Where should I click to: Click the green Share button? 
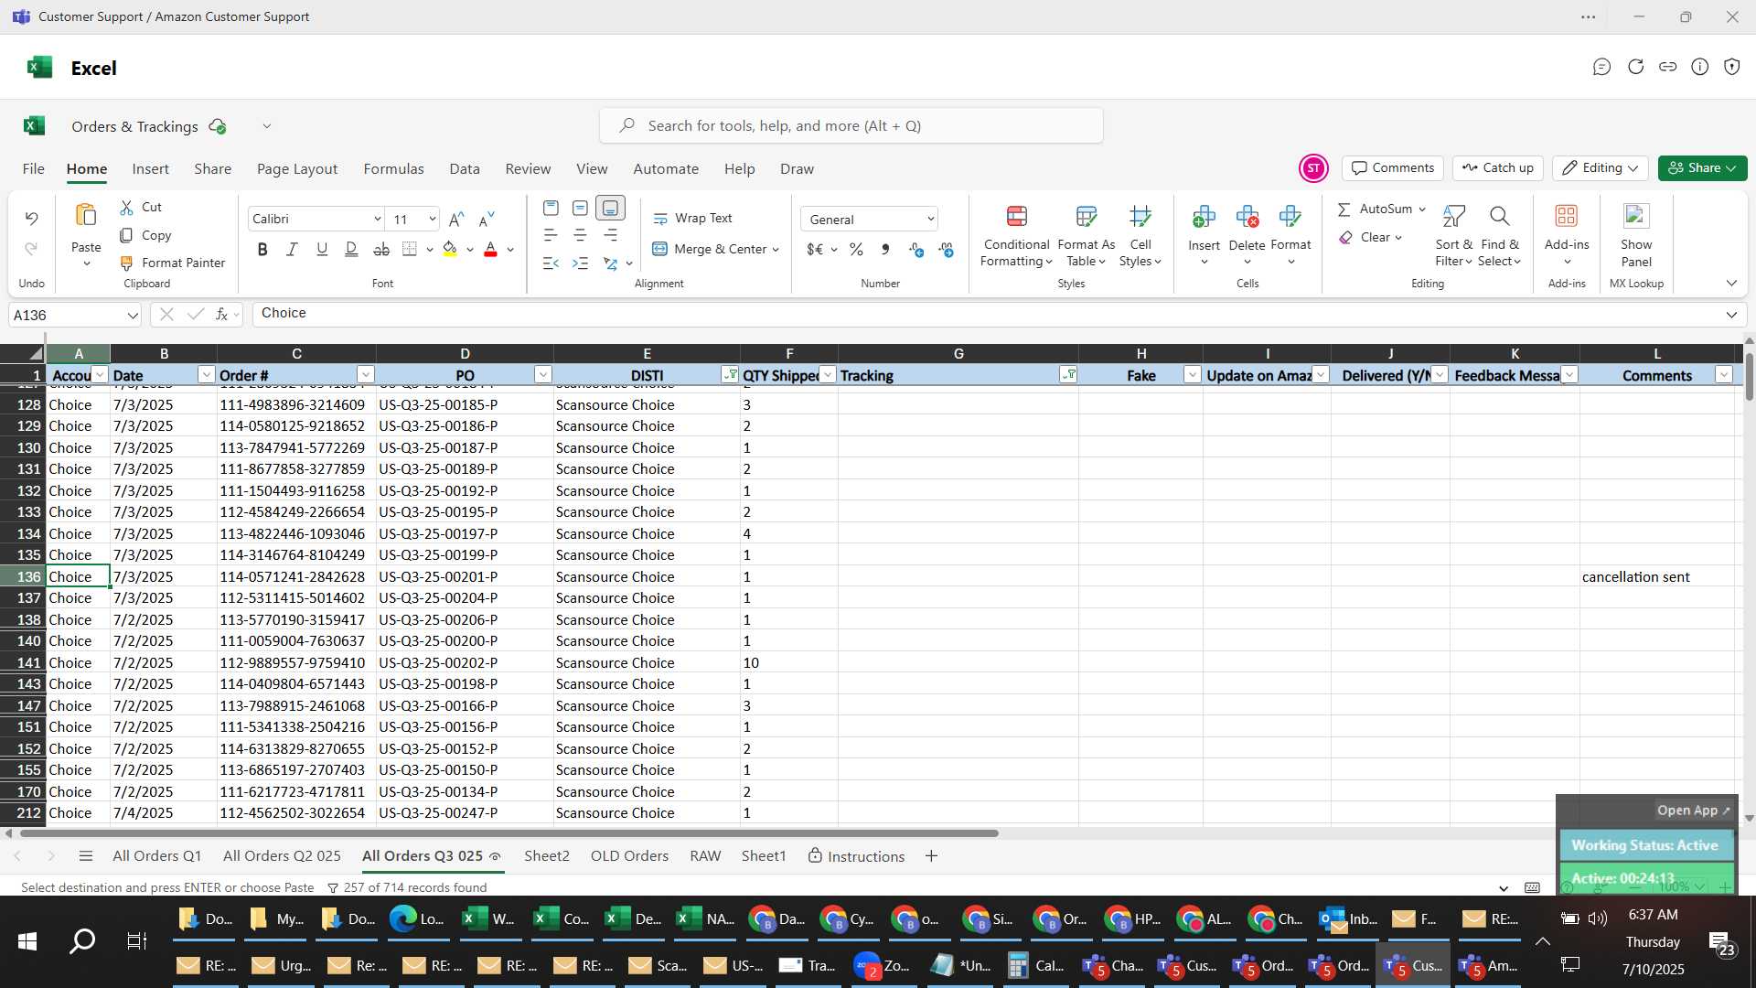pos(1702,168)
